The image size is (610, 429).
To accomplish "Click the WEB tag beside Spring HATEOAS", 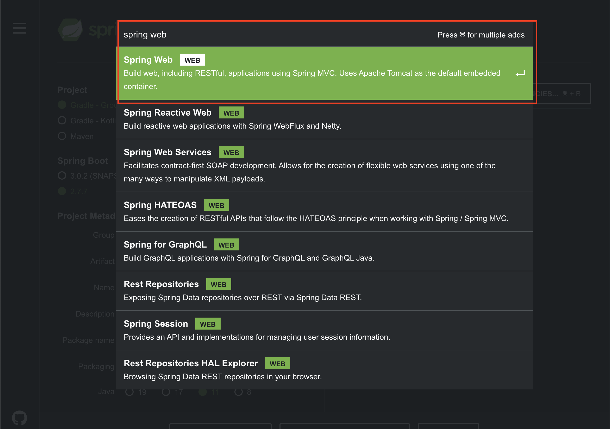I will click(x=216, y=205).
